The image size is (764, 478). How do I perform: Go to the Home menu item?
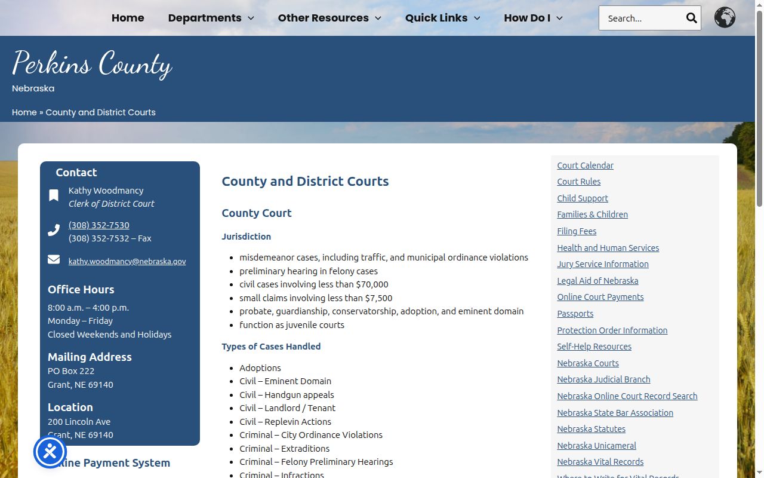coord(128,18)
